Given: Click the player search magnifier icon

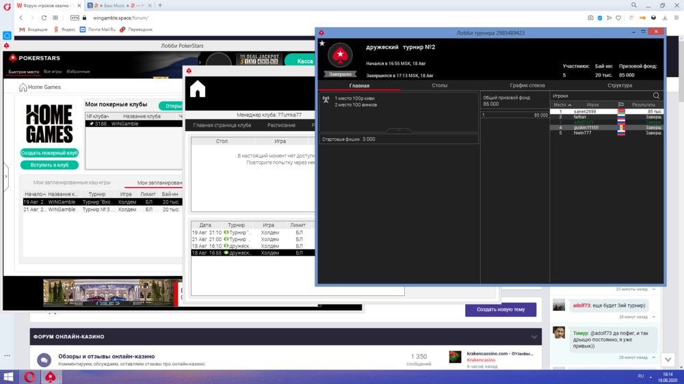Looking at the screenshot, I should (x=657, y=96).
